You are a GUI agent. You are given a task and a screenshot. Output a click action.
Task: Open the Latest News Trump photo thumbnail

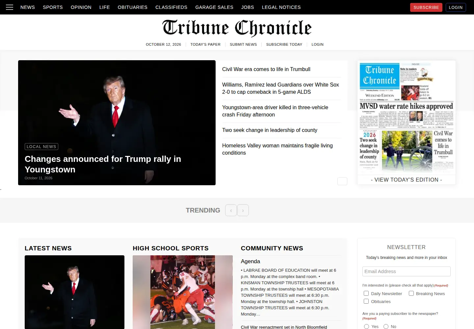(74, 292)
